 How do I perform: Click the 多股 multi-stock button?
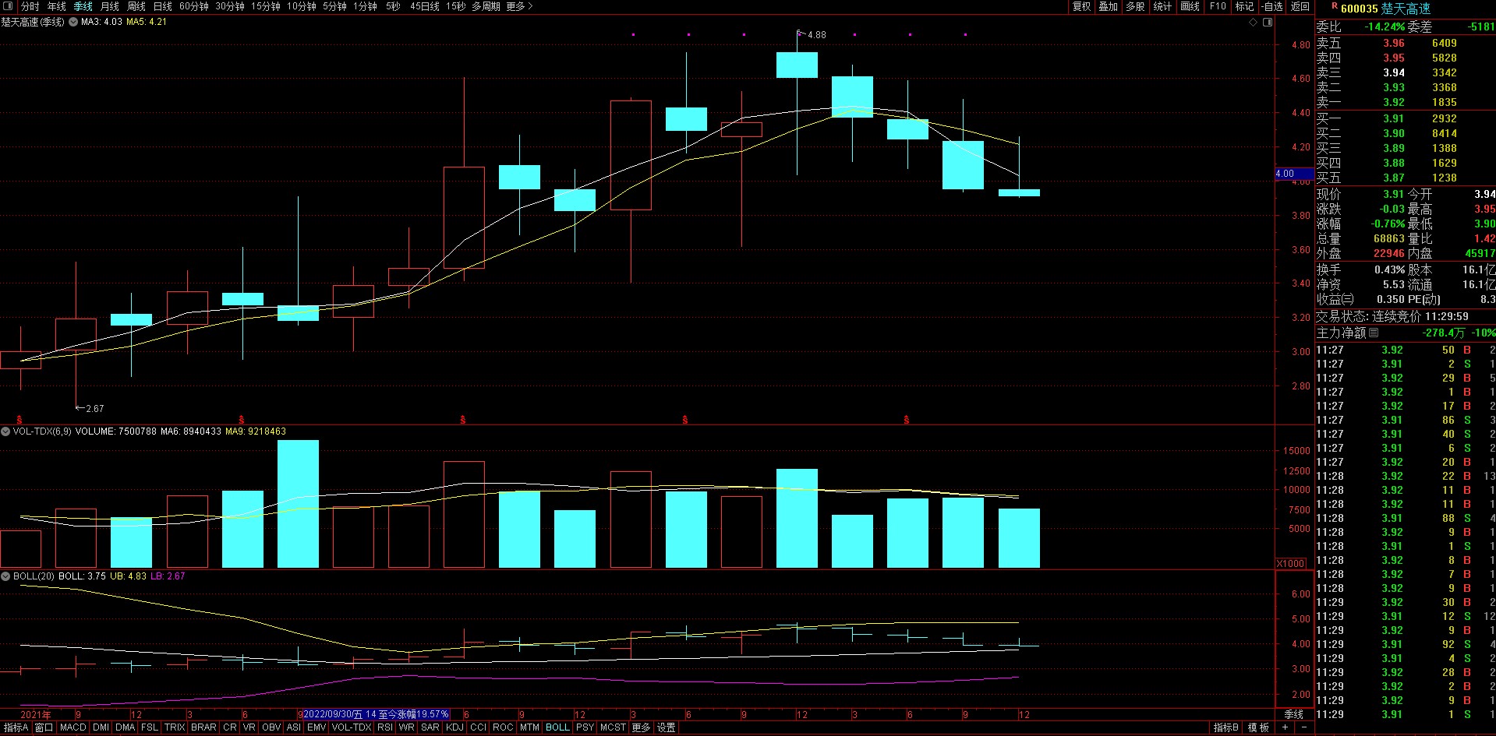(x=1135, y=6)
